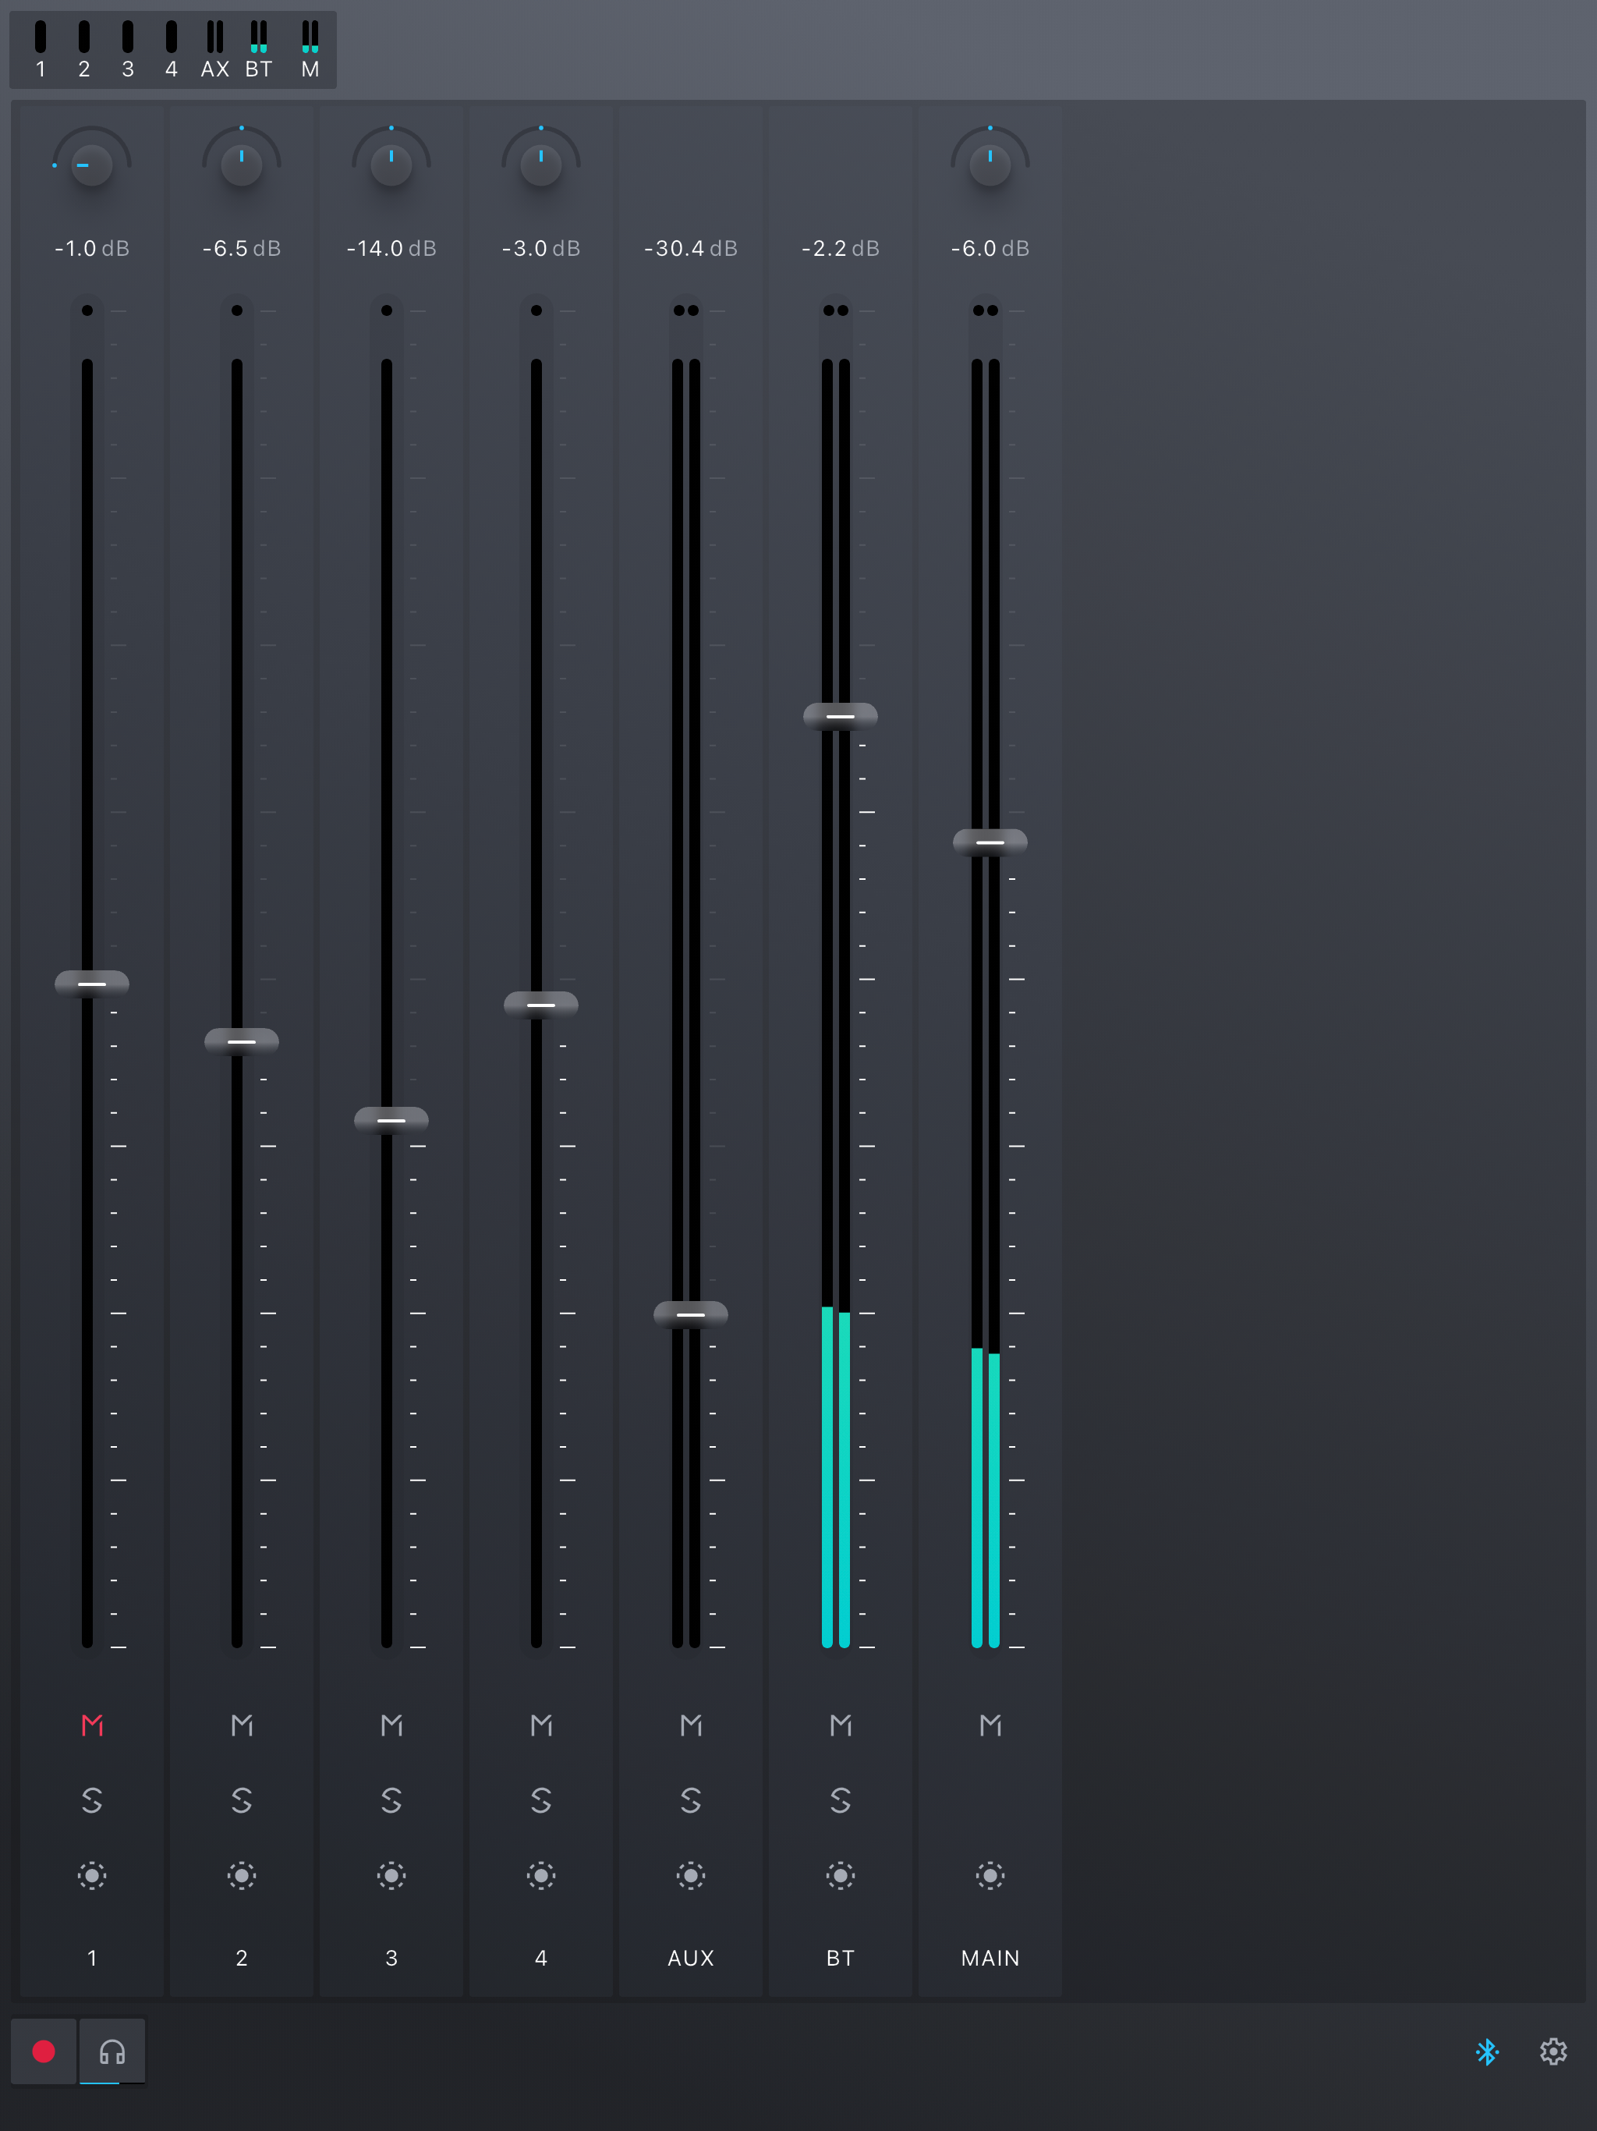Click the -3.0 dB level value

[x=541, y=249]
